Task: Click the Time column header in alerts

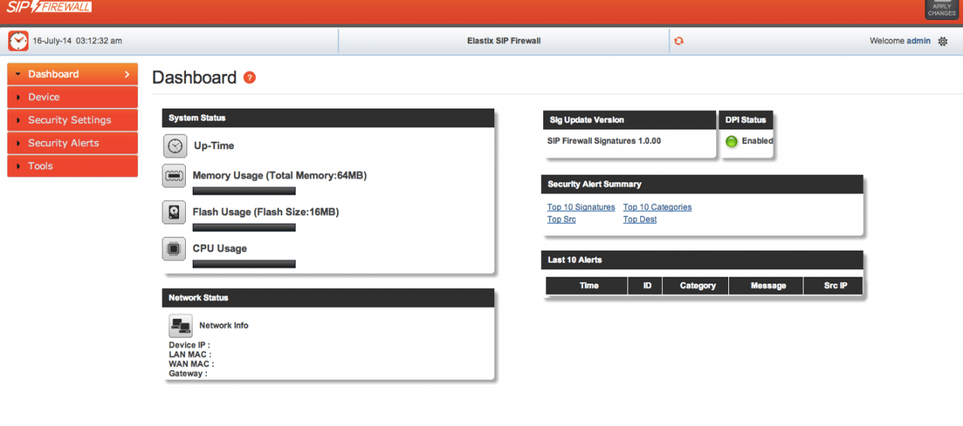Action: tap(588, 286)
